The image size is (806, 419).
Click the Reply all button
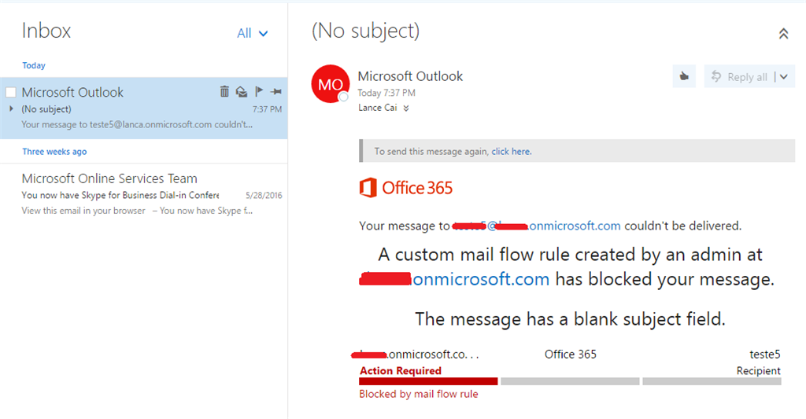[x=739, y=77]
